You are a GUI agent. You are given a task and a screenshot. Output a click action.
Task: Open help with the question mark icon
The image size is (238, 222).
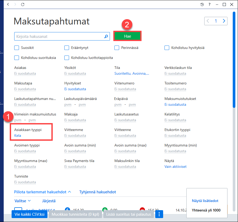coord(210,4)
